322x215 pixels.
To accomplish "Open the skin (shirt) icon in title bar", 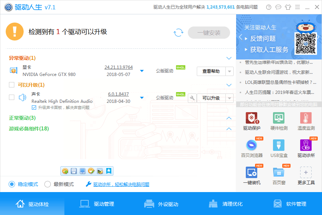I will 288,7.
